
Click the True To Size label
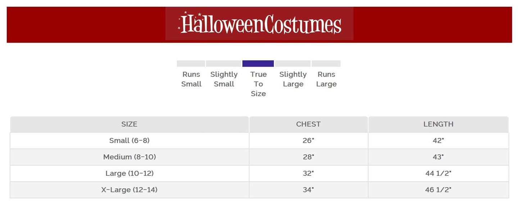tap(258, 84)
